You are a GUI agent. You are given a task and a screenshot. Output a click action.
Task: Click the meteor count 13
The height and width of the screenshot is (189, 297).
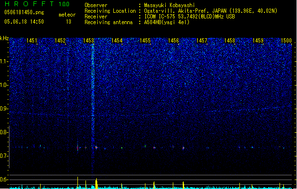[x=68, y=22]
